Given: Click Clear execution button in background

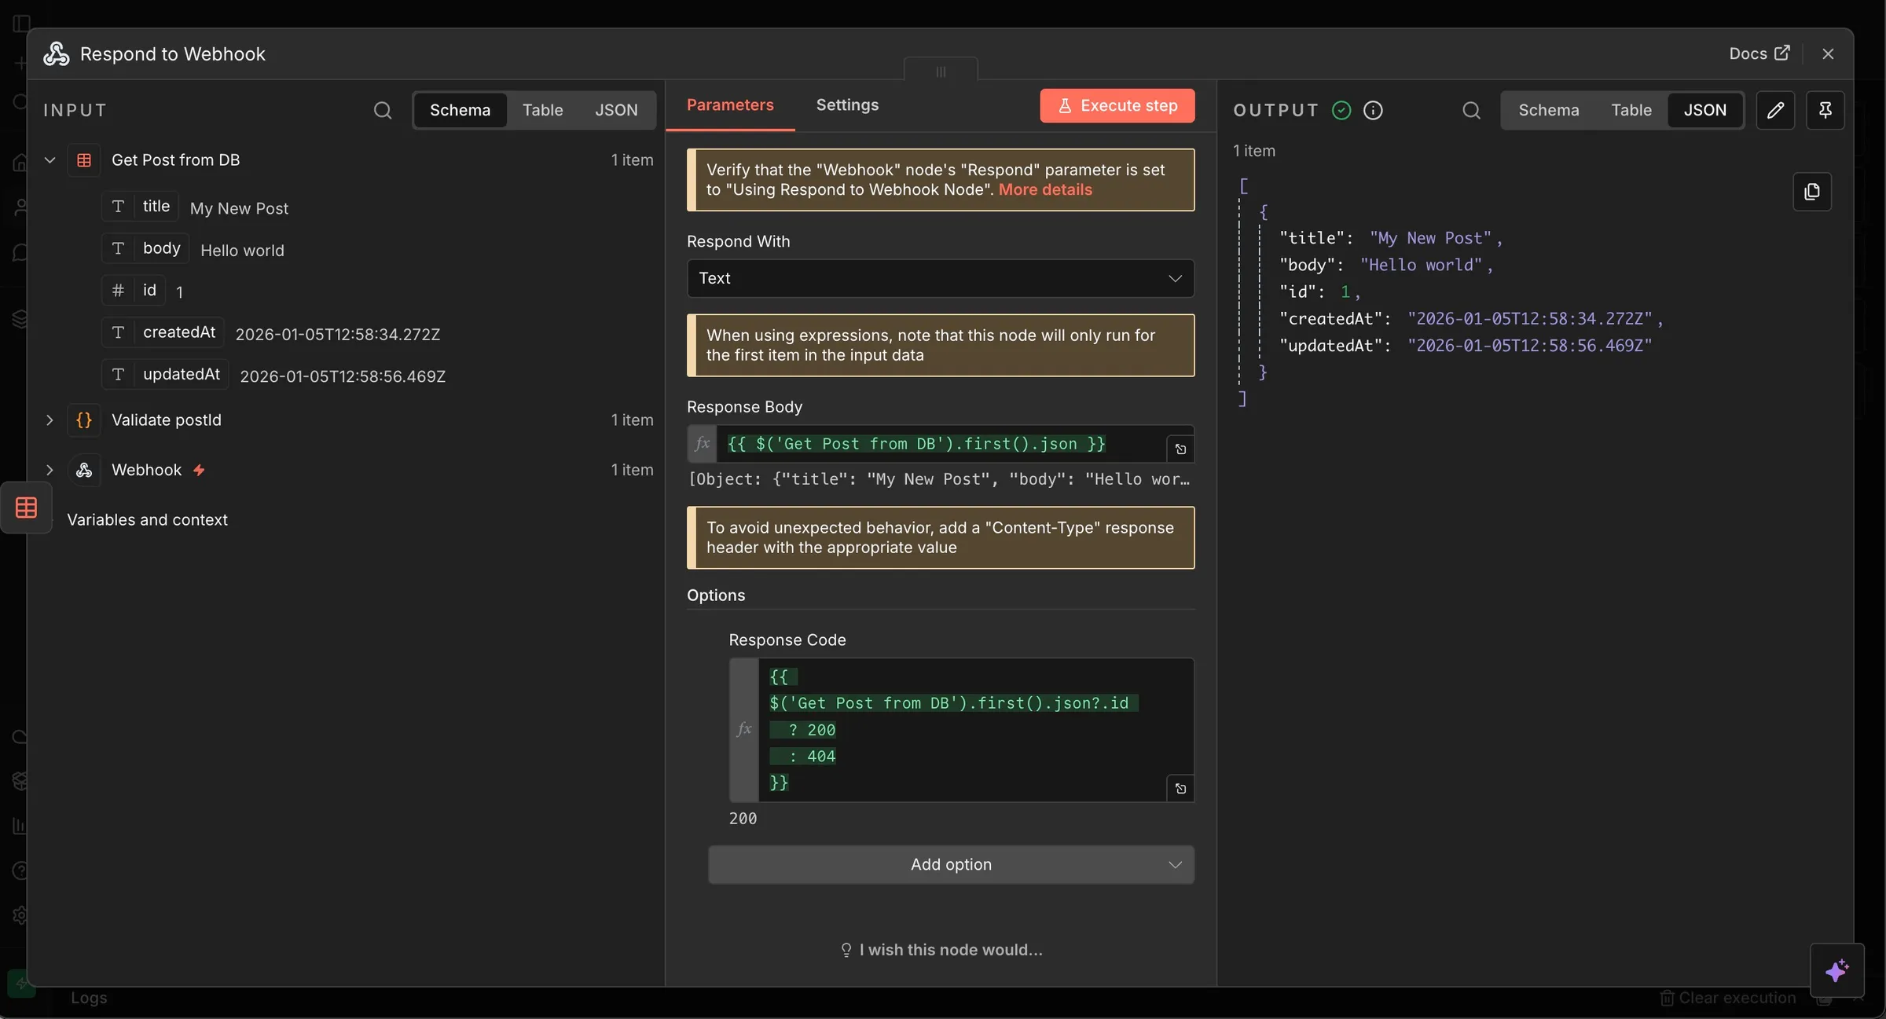Looking at the screenshot, I should [1728, 998].
